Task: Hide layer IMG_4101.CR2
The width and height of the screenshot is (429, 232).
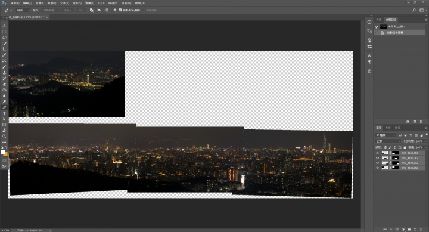Action: click(x=378, y=158)
